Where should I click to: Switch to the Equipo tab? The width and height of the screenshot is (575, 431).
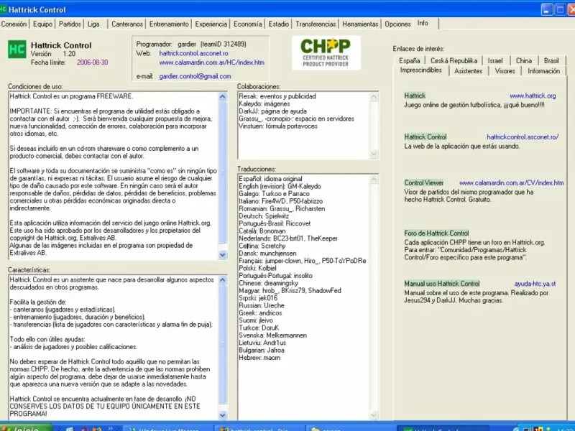(42, 24)
